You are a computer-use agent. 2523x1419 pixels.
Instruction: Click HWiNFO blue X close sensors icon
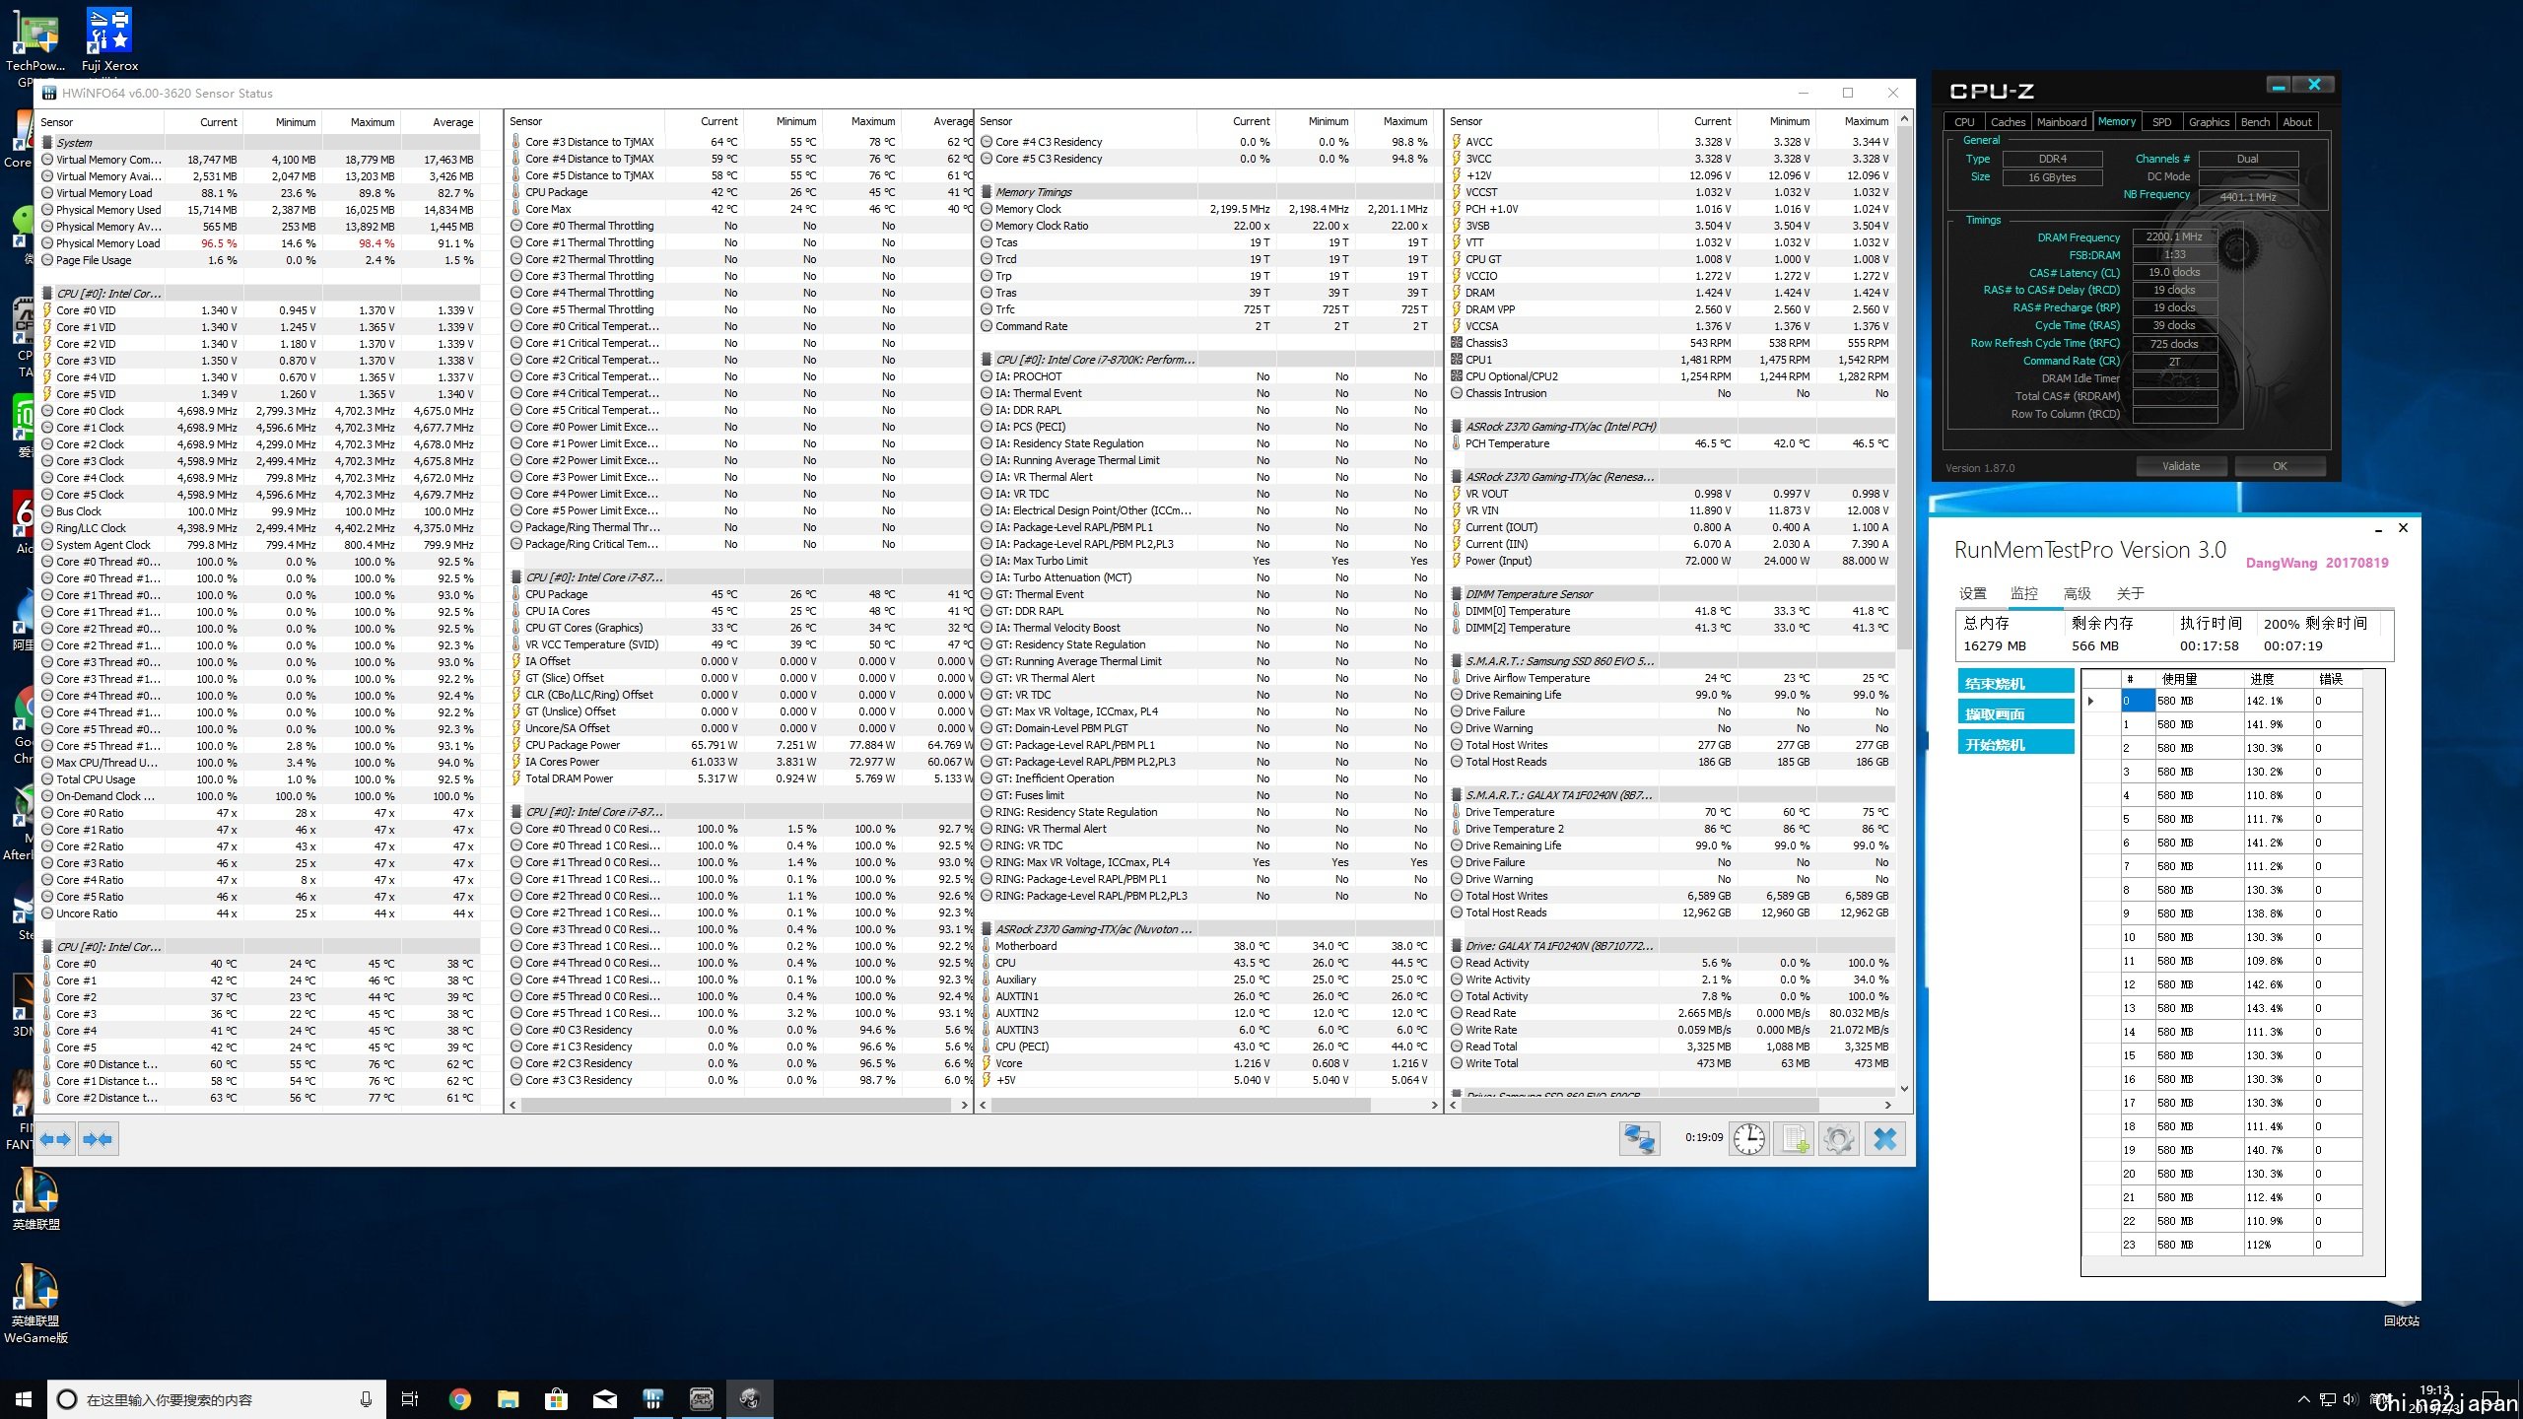[x=1884, y=1139]
